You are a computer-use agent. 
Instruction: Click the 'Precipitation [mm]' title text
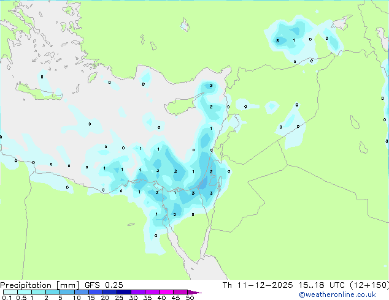click(x=40, y=285)
